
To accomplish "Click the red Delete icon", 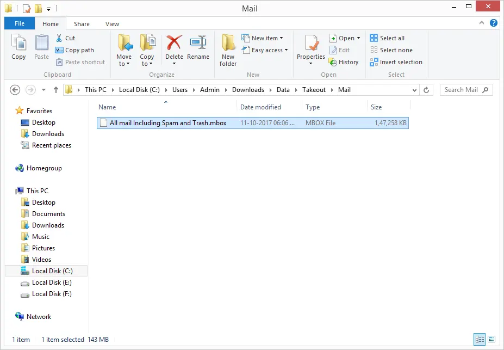I will coord(174,42).
